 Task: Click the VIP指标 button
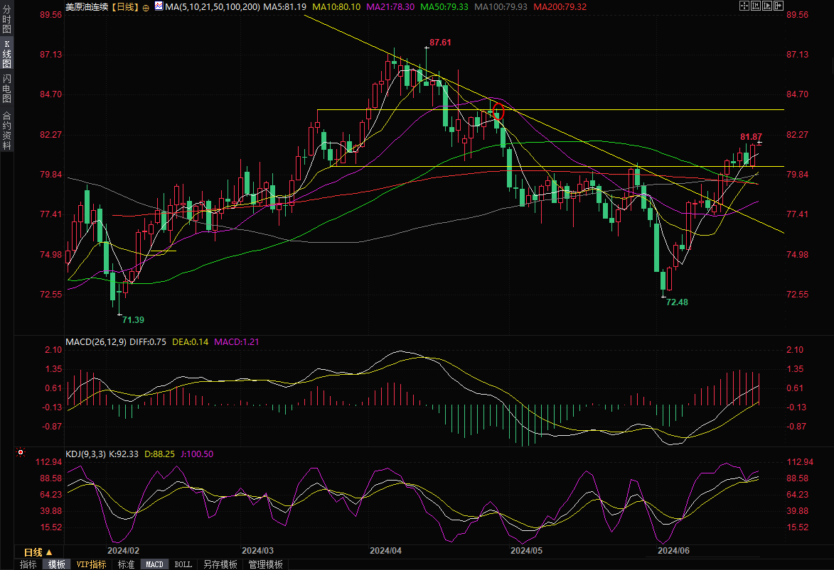[x=92, y=564]
